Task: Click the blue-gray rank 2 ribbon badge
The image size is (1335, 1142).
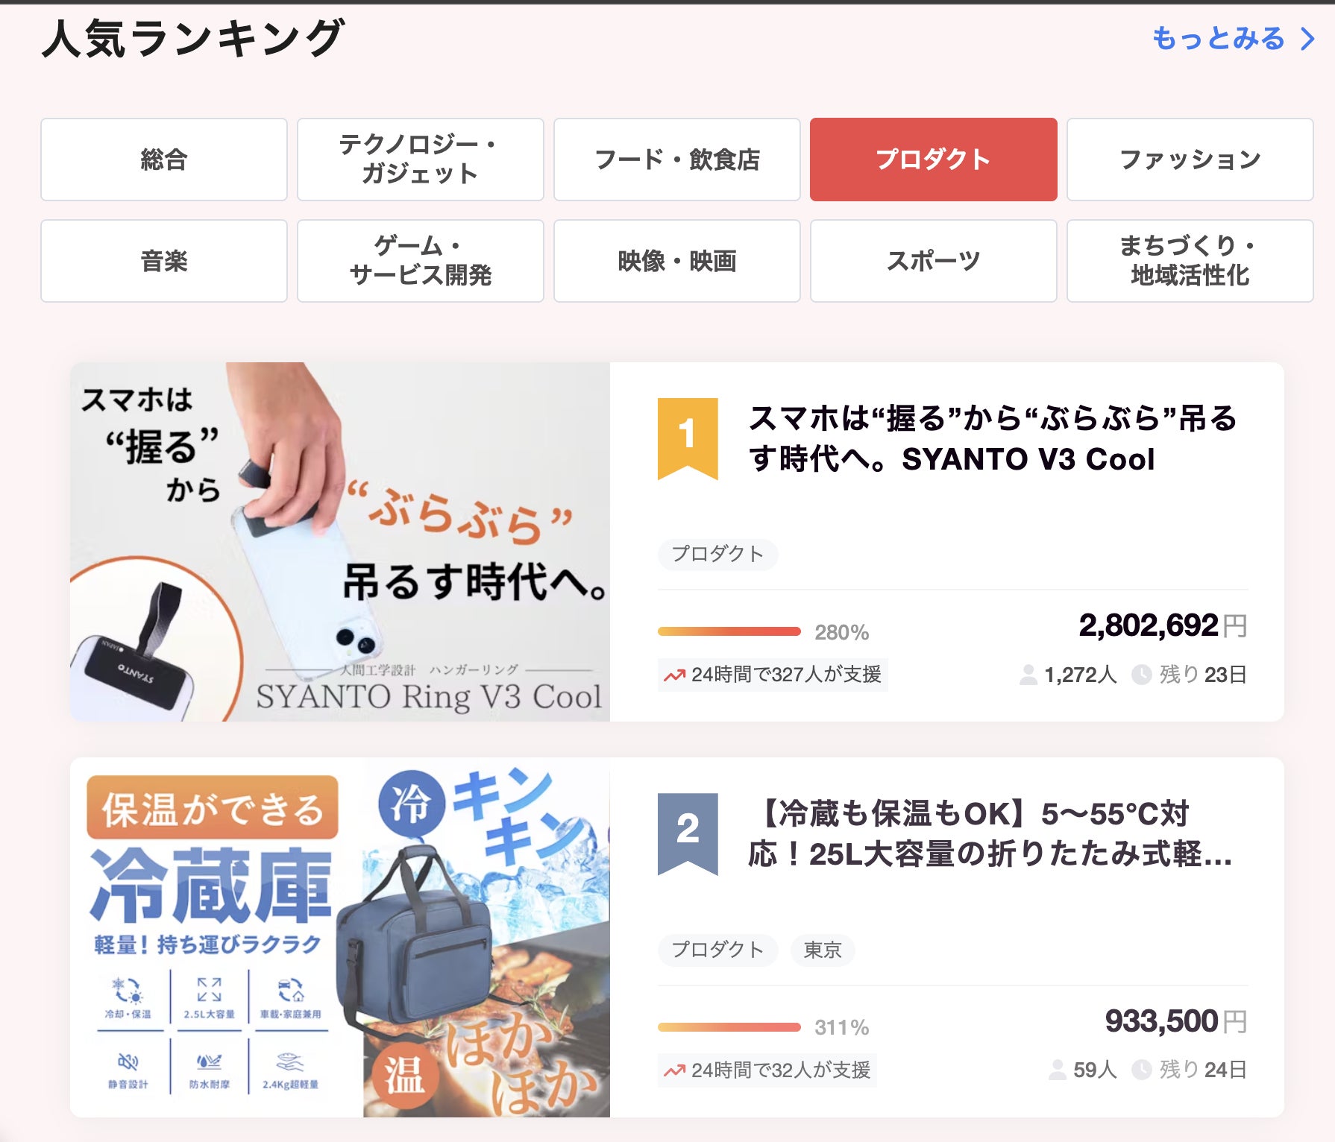Action: [687, 833]
